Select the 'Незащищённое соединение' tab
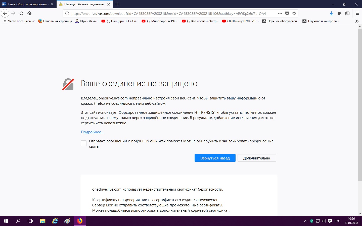The image size is (362, 226). [x=84, y=4]
